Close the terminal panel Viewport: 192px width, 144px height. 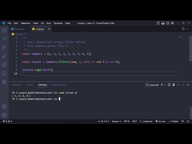pyautogui.click(x=188, y=85)
